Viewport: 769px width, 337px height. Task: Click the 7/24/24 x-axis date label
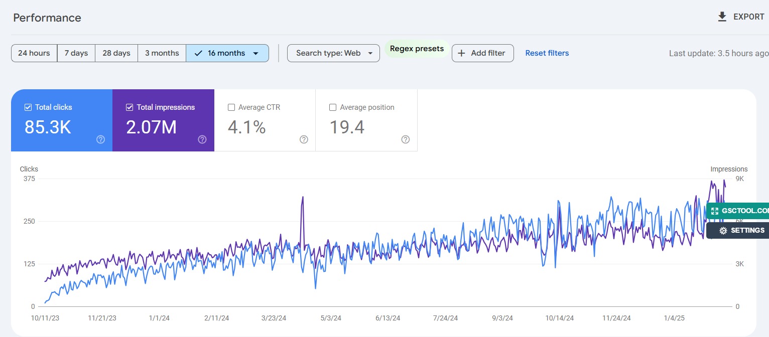point(445,318)
